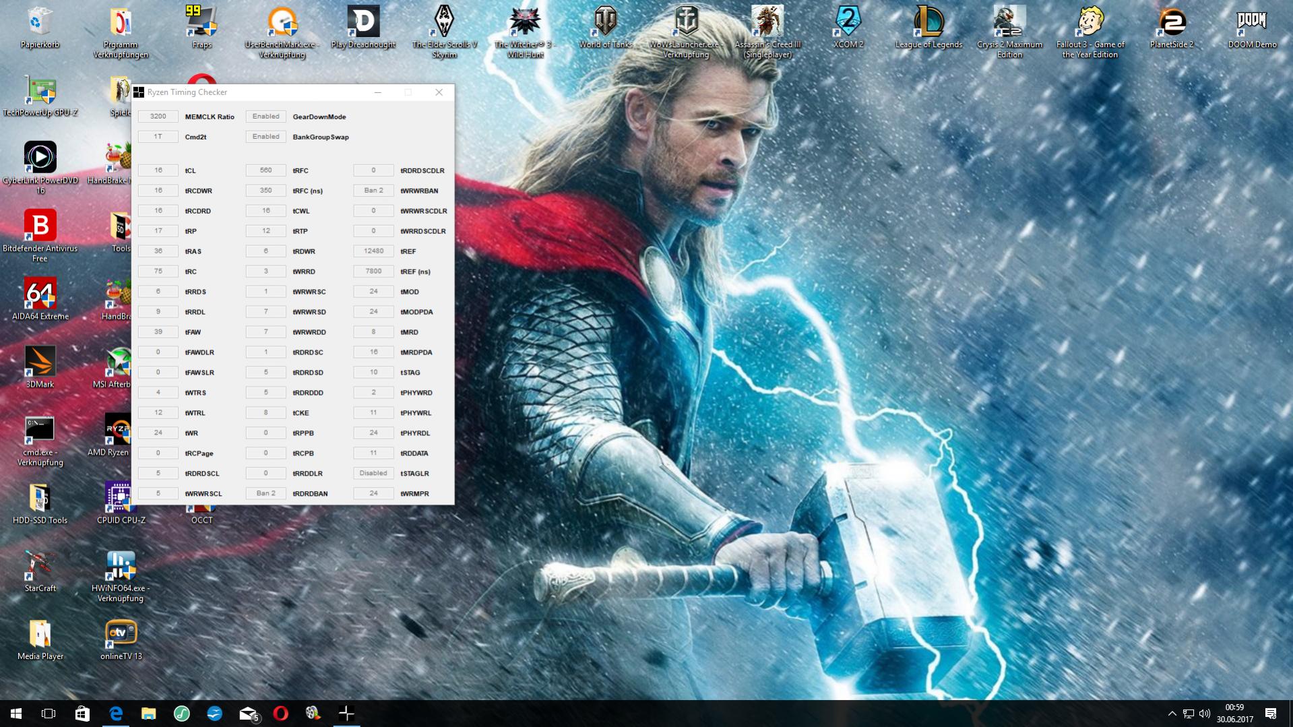Open cmd.exe shortcut icon
The height and width of the screenshot is (727, 1293).
(x=40, y=441)
